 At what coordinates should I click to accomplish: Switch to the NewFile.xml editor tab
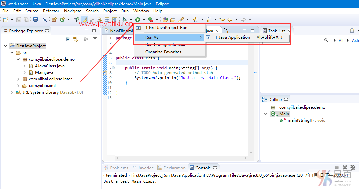click(119, 31)
